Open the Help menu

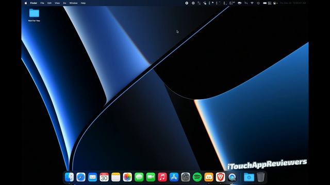click(83, 3)
